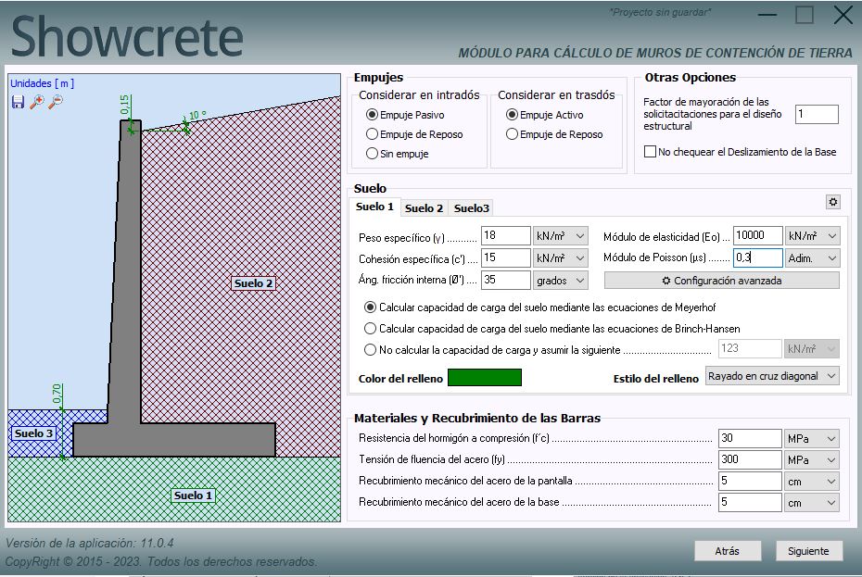The width and height of the screenshot is (862, 577).
Task: Switch to the Suelo3 tab
Action: [472, 208]
